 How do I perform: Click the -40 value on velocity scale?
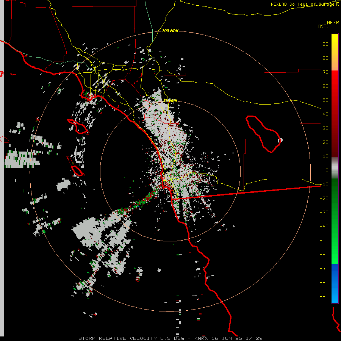[x=324, y=227]
